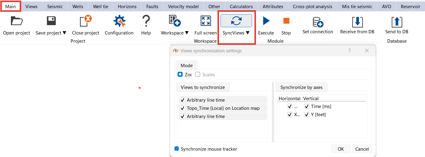This screenshot has width=425, height=157.
Task: Click the Close project icon
Action: click(x=85, y=21)
